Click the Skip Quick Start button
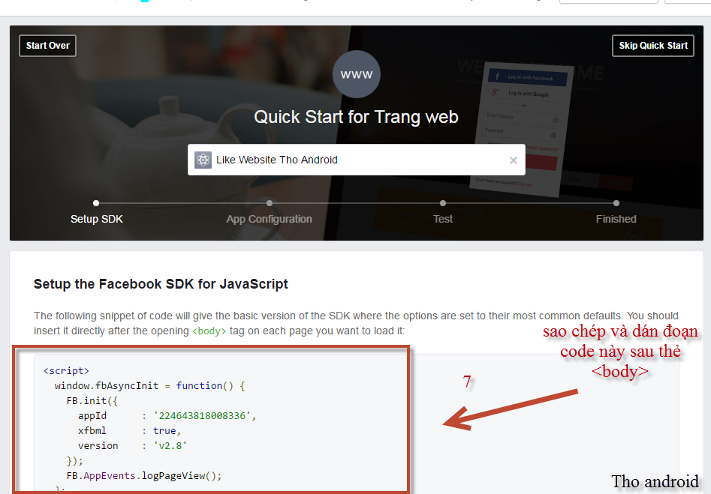Image resolution: width=711 pixels, height=494 pixels. point(653,46)
